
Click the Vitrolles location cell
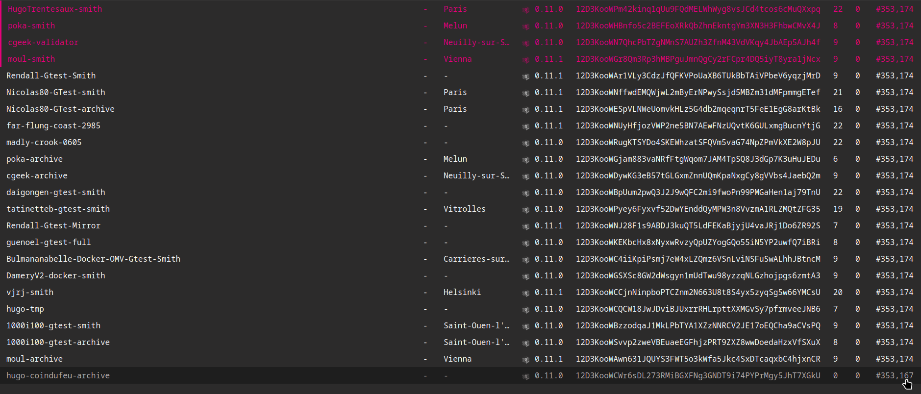pos(464,209)
